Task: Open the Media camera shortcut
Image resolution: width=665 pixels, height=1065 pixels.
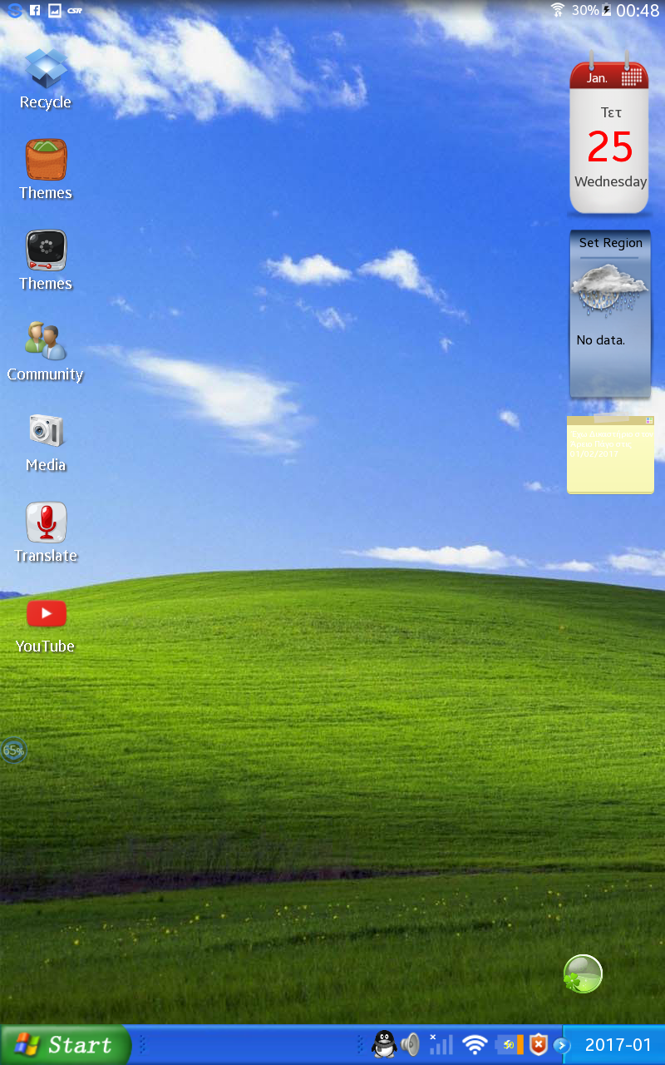Action: pos(46,442)
